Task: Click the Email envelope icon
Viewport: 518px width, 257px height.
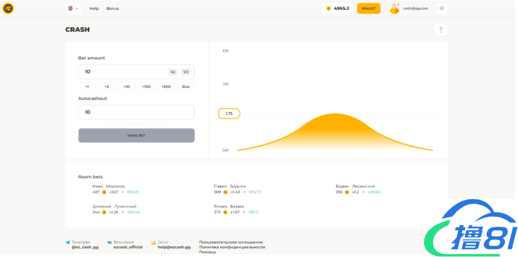Action: click(153, 242)
